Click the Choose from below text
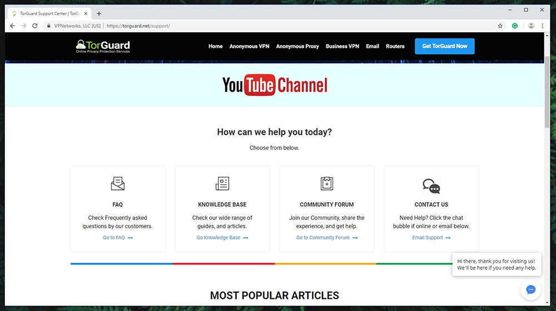 tap(275, 148)
